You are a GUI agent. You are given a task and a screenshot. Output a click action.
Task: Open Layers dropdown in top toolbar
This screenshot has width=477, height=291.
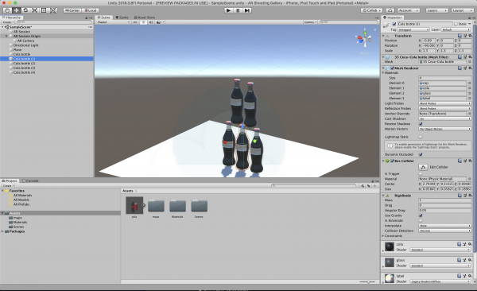pyautogui.click(x=436, y=10)
